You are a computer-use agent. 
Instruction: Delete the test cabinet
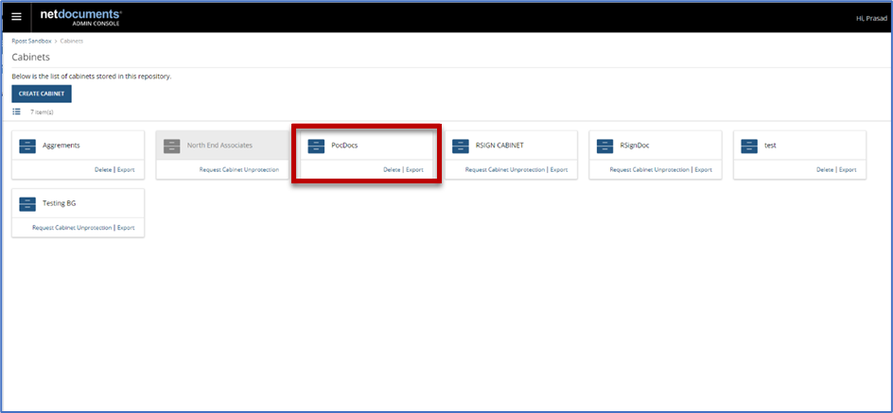[x=825, y=170]
